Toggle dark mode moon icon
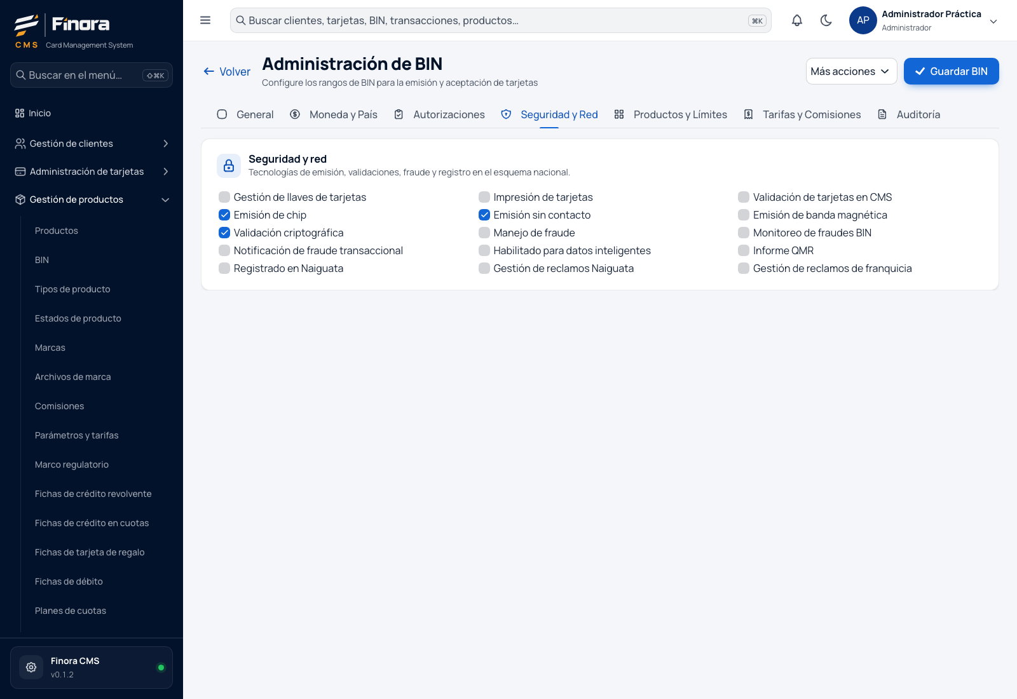 pyautogui.click(x=826, y=20)
